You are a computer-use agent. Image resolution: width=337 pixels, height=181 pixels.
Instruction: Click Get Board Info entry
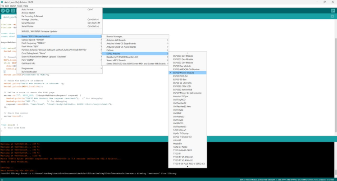pos(28,63)
